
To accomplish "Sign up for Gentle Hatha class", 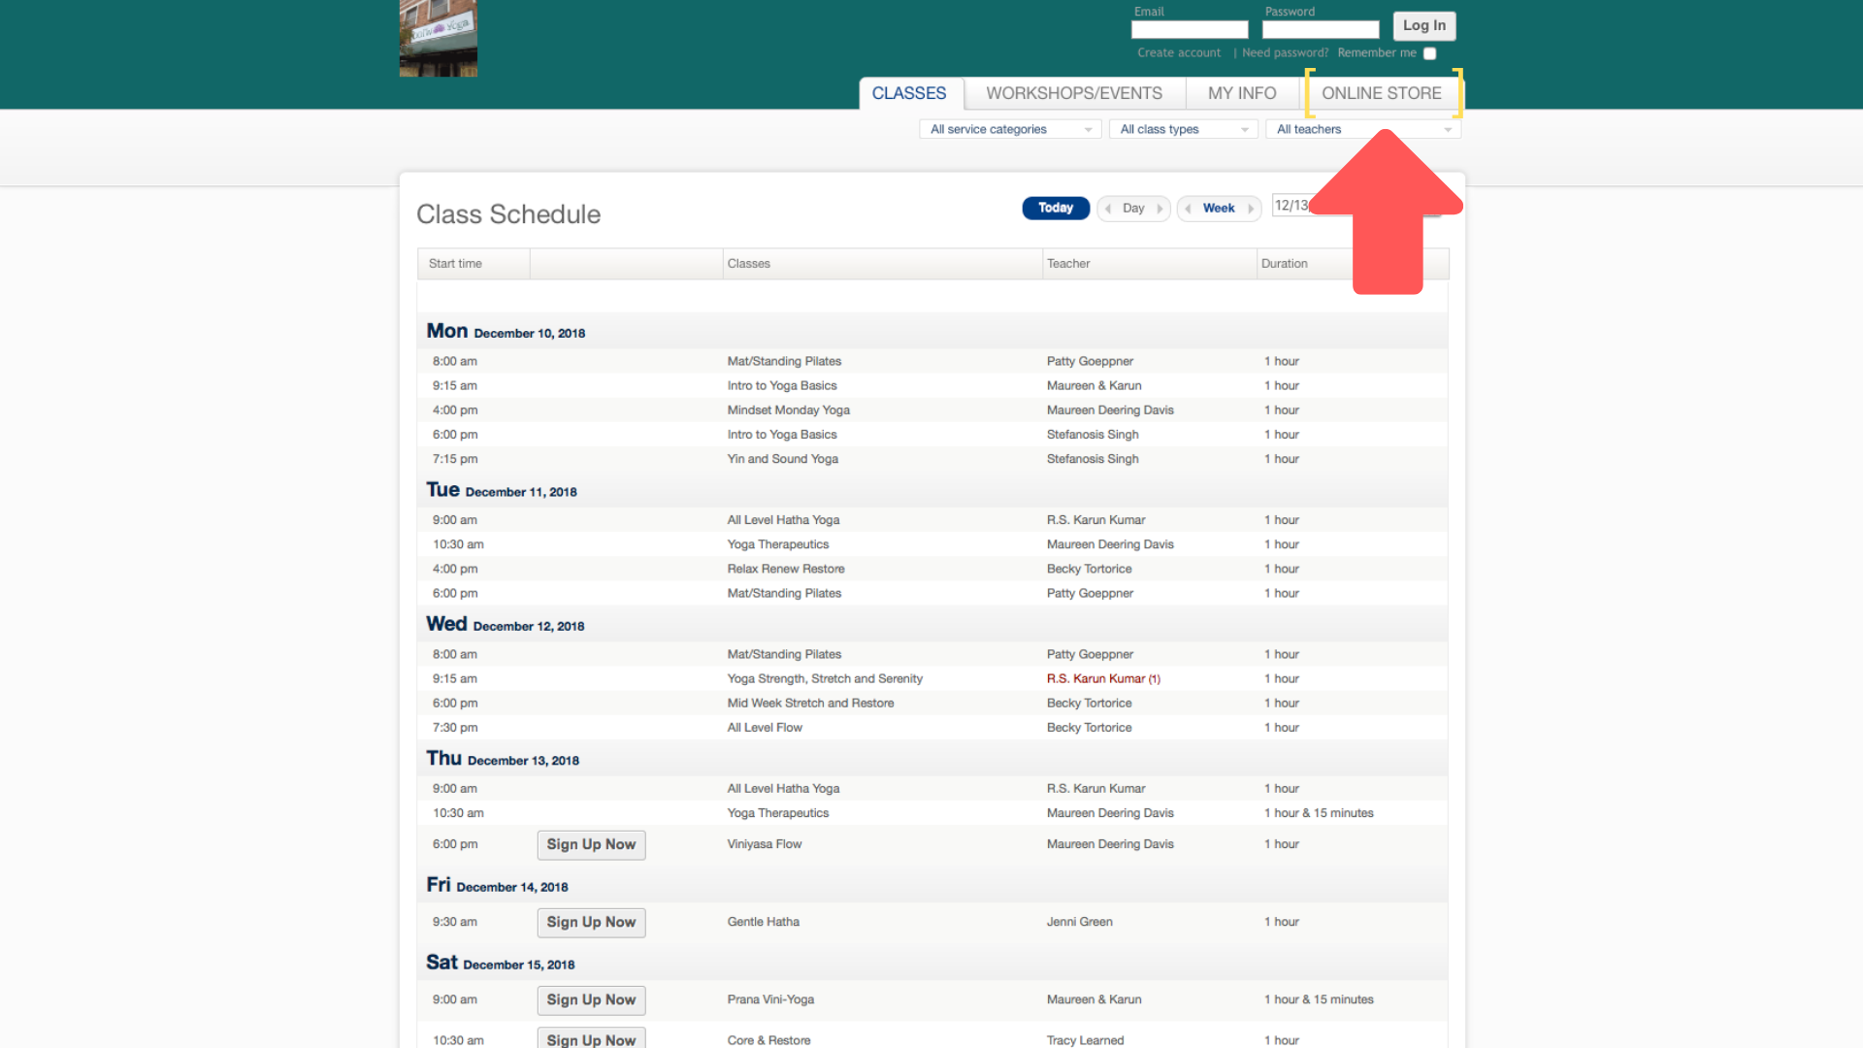I will tap(591, 922).
